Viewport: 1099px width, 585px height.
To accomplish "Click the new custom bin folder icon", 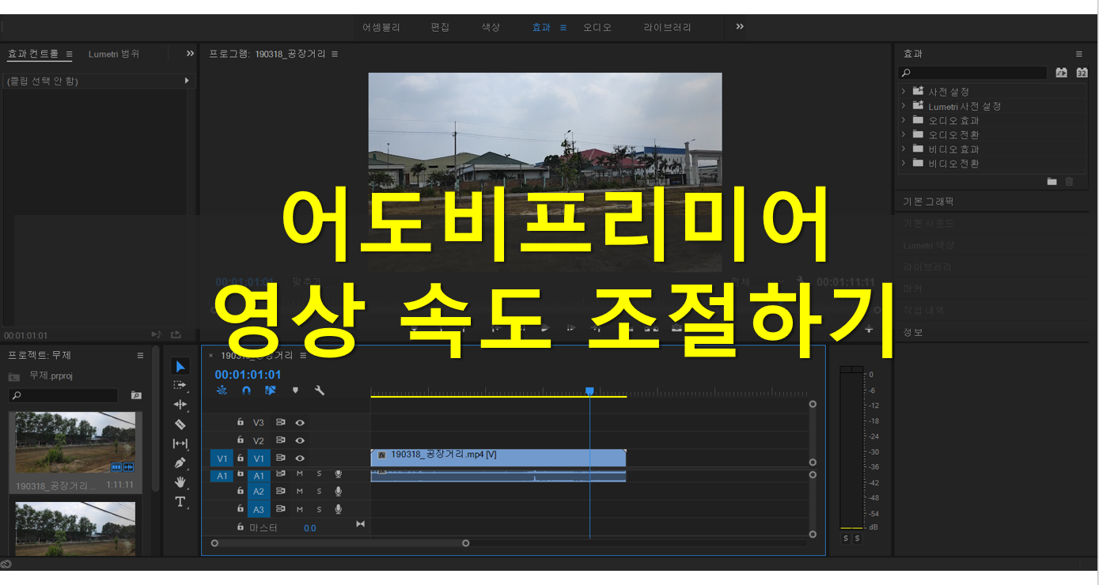I will point(1052,181).
